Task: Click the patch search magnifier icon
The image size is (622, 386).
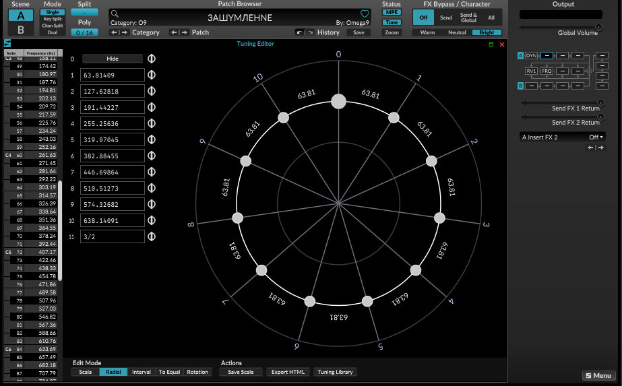Action: [x=115, y=13]
